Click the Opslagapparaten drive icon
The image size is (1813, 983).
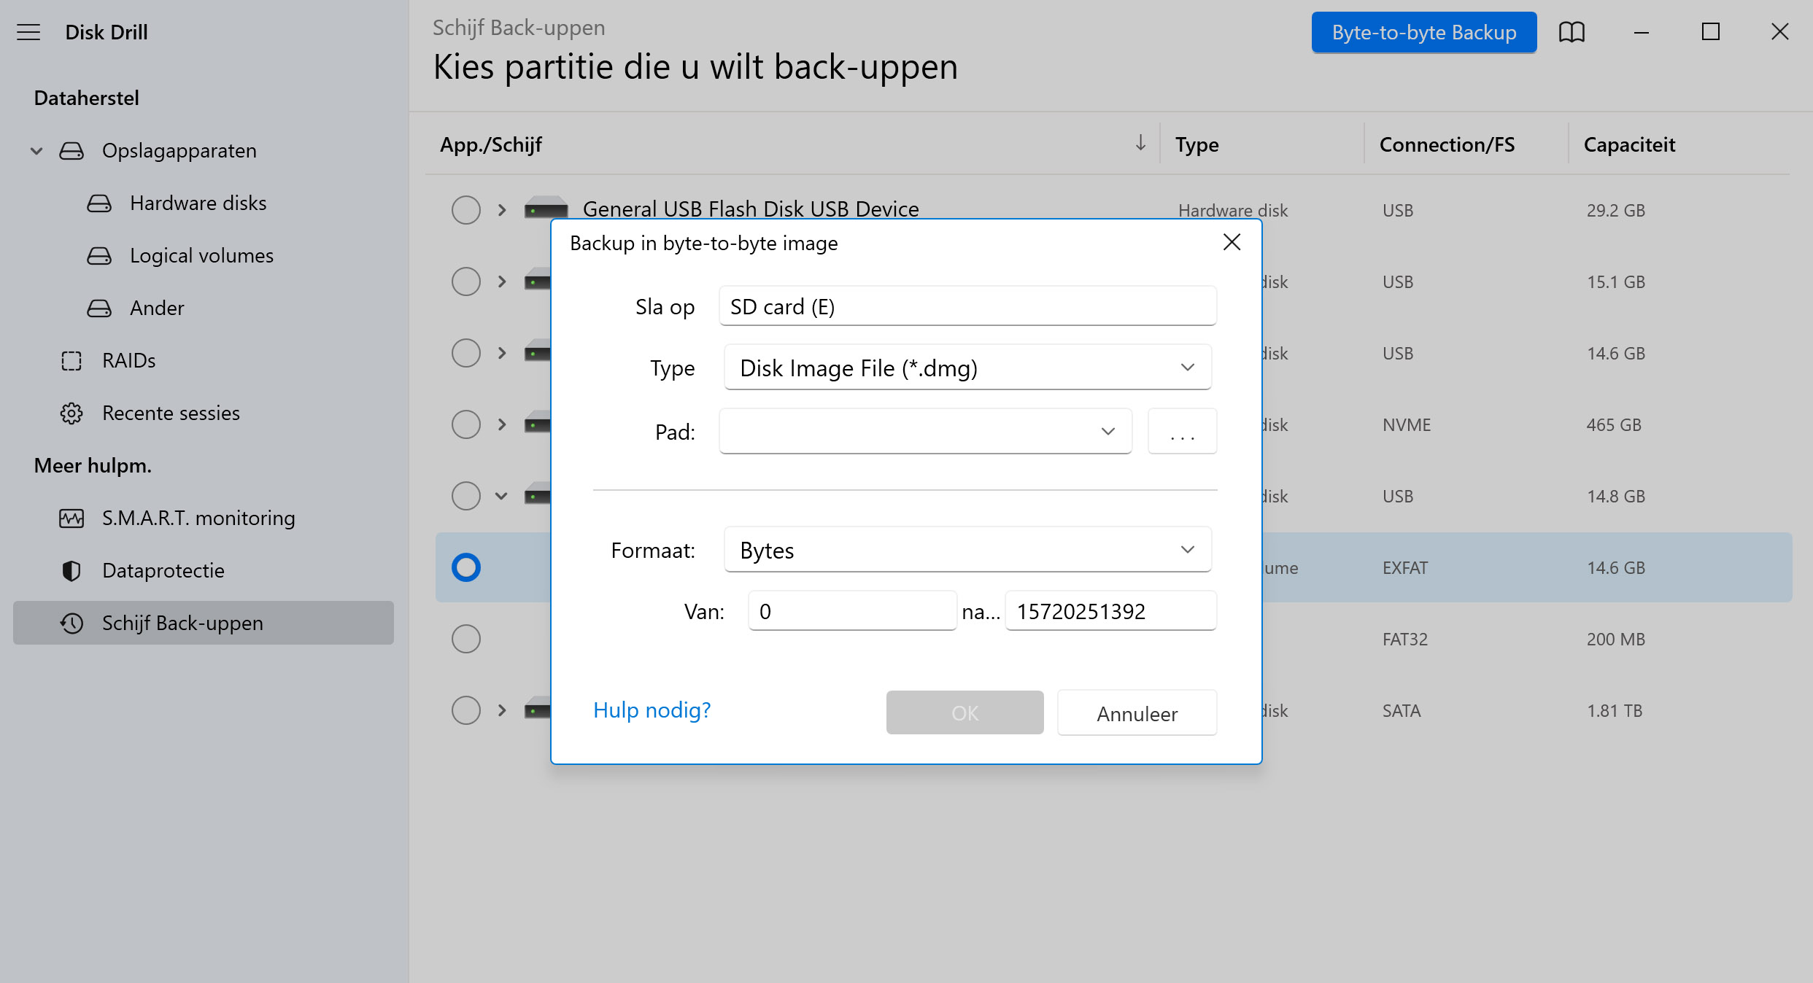71,151
